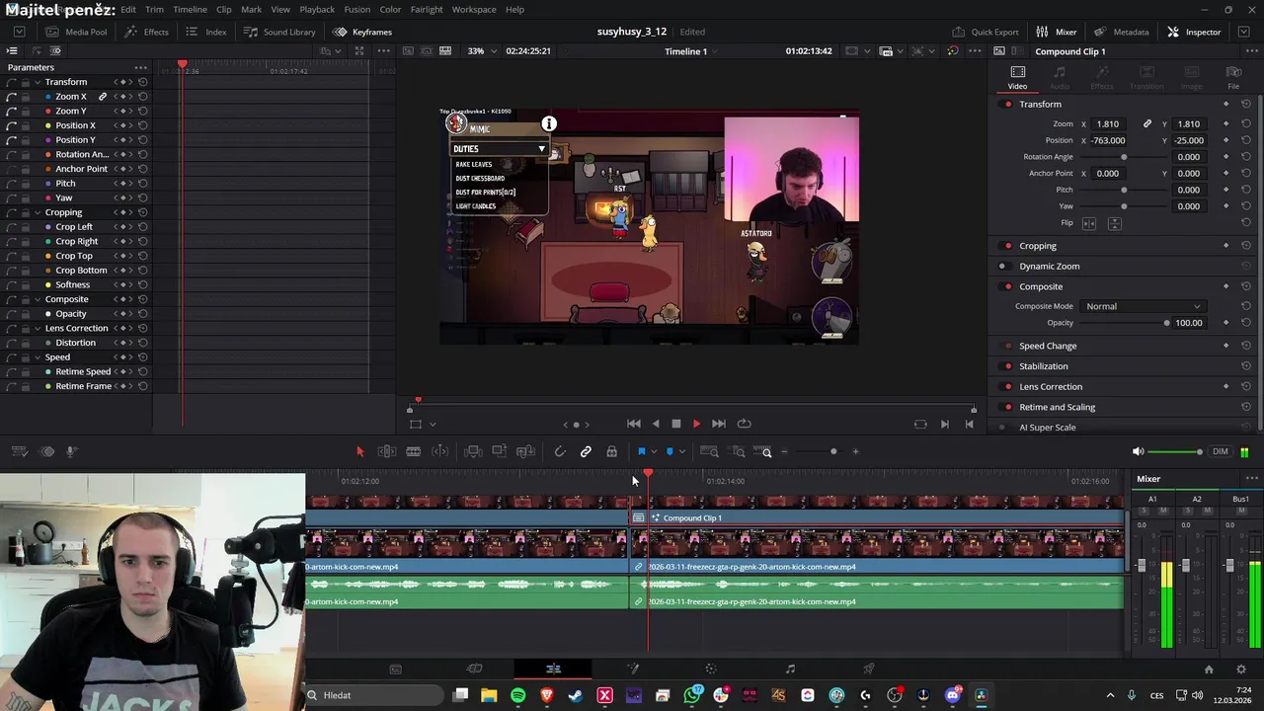The image size is (1264, 711).
Task: Zoom in timeline with plus button
Action: 855,451
